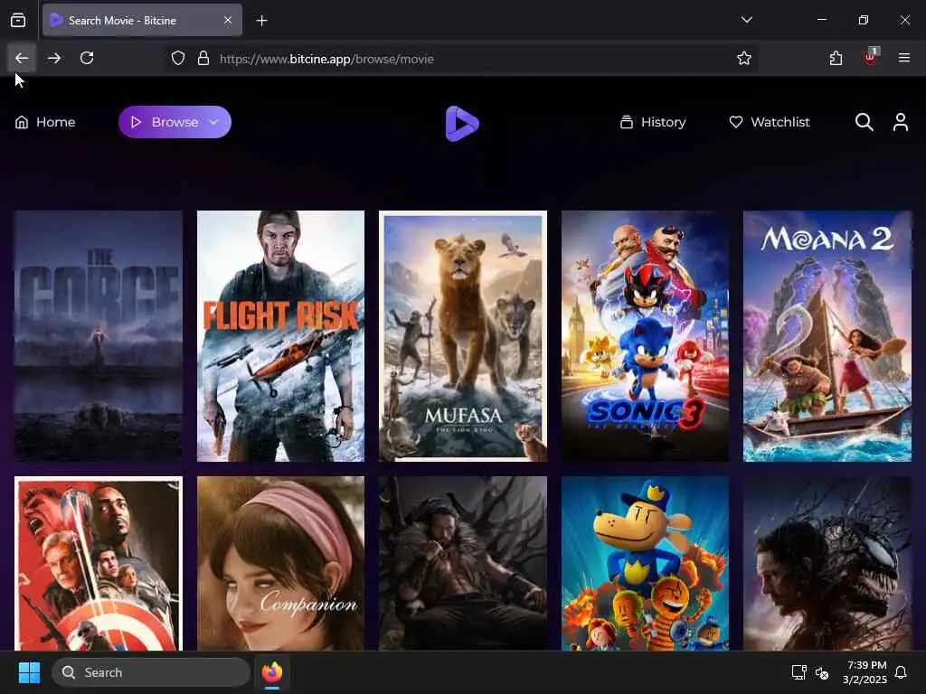
Task: Open the network status tray icon
Action: tap(799, 672)
